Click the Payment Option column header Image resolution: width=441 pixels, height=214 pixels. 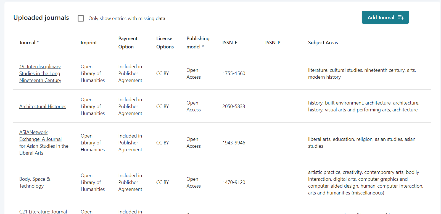coord(128,42)
